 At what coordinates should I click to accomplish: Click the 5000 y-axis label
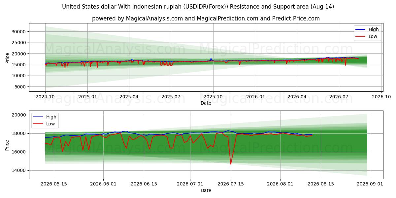pyautogui.click(x=20, y=87)
